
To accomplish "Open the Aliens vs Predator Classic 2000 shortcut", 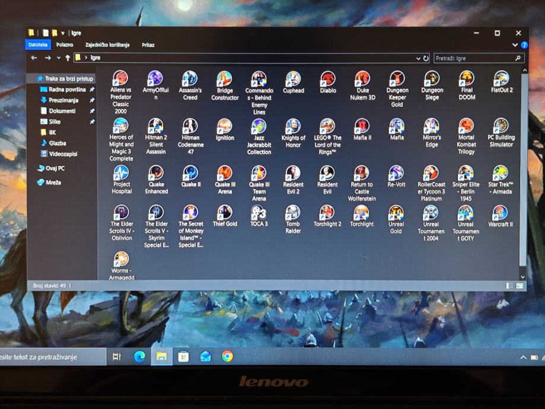I will point(120,92).
